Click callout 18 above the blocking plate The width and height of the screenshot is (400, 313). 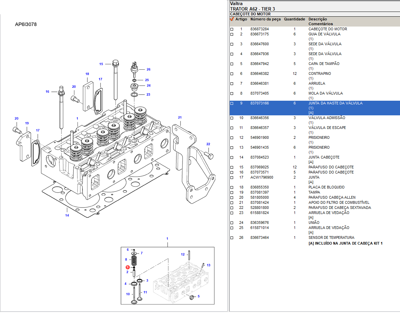pyautogui.click(x=87, y=74)
